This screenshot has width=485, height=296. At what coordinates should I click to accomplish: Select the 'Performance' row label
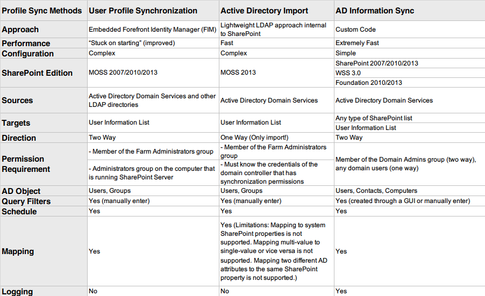click(x=44, y=43)
